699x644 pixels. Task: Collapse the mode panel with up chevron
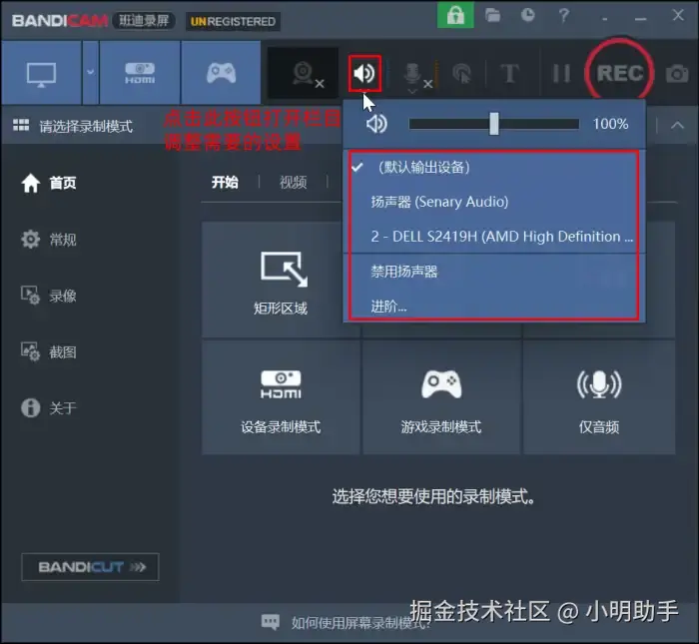[677, 125]
